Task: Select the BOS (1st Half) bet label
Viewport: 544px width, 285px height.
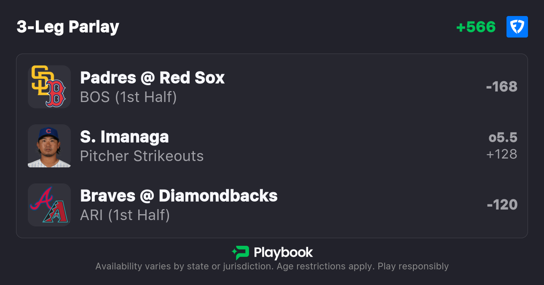Action: click(128, 97)
